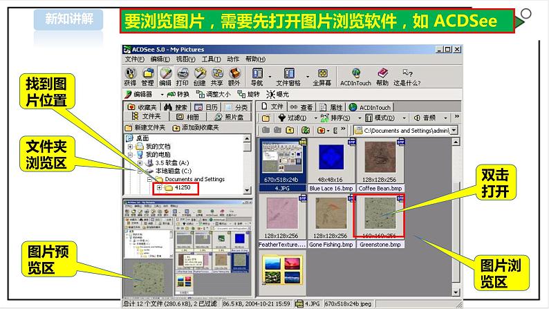Switch to the 日历 tab

(206, 107)
